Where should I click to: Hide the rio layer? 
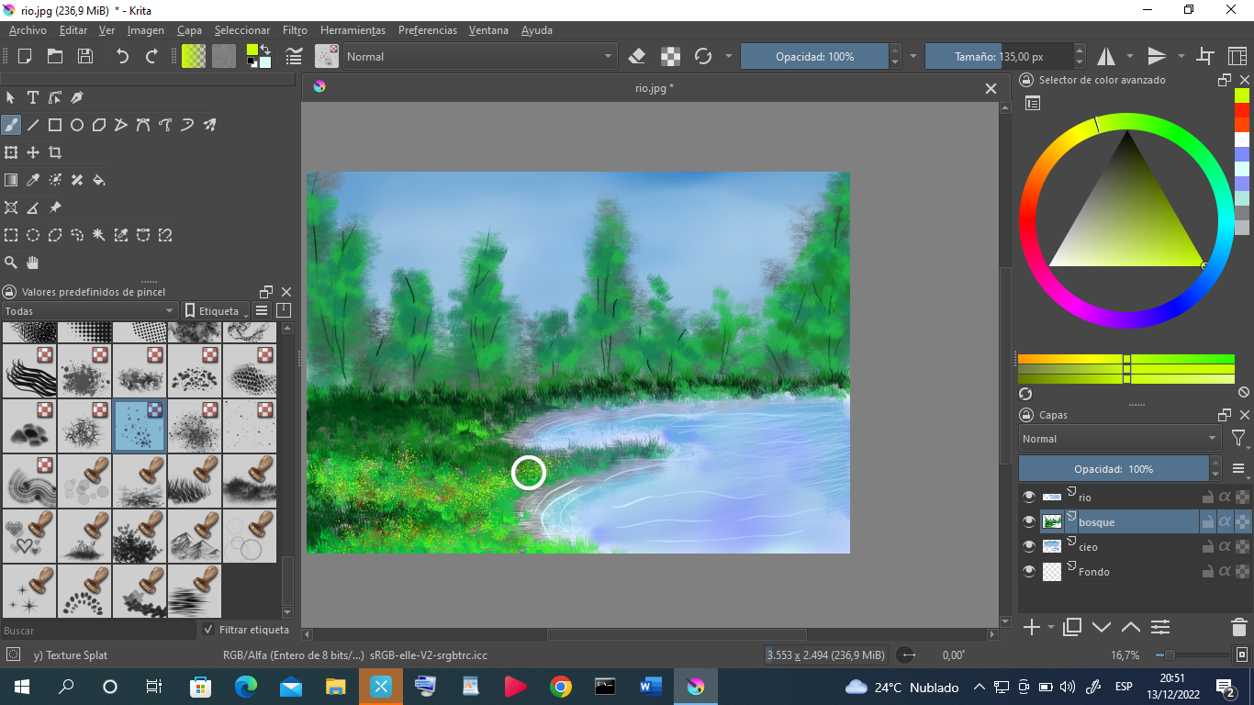tap(1029, 497)
